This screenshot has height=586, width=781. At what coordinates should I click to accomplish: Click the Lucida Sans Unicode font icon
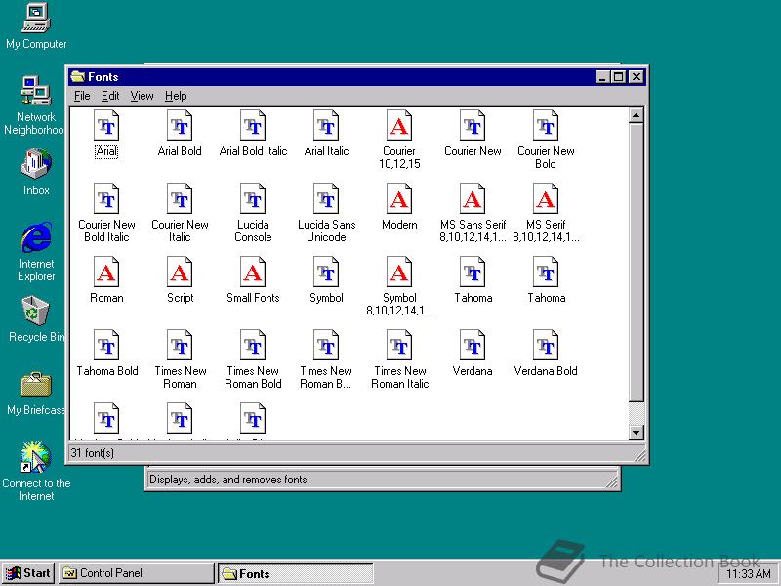pos(326,199)
